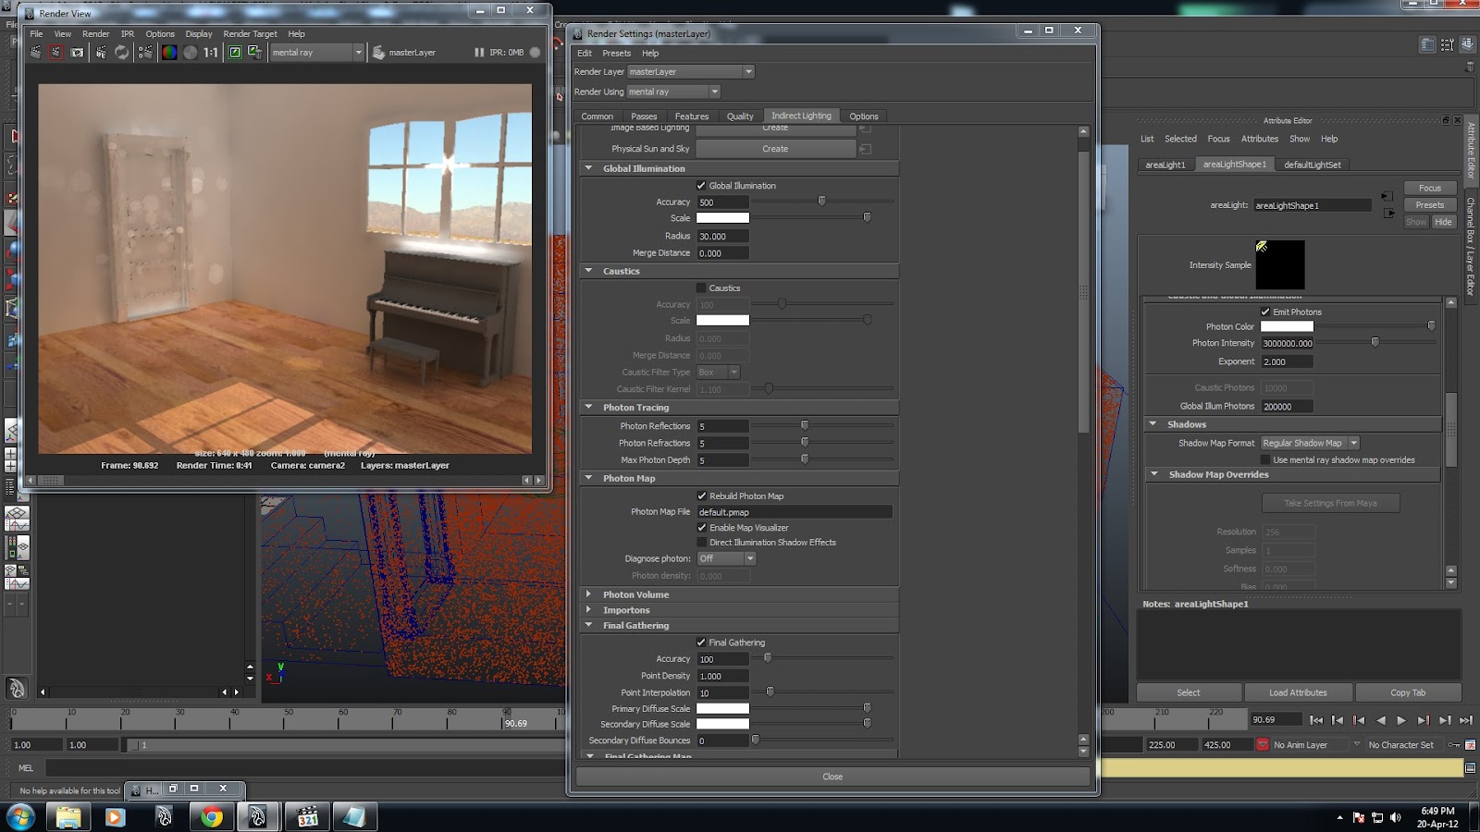This screenshot has height=832, width=1480.
Task: Click the Select button in Attribute Editor
Action: 1189,692
